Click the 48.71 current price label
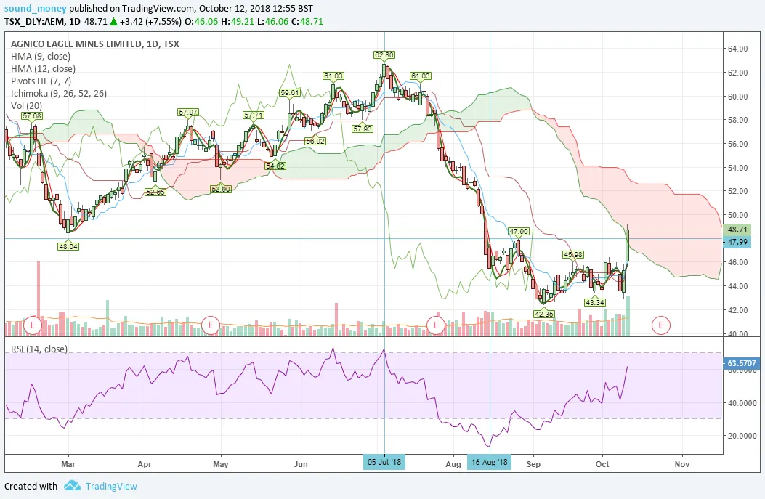Viewport: 765px width, 499px height. tap(737, 230)
